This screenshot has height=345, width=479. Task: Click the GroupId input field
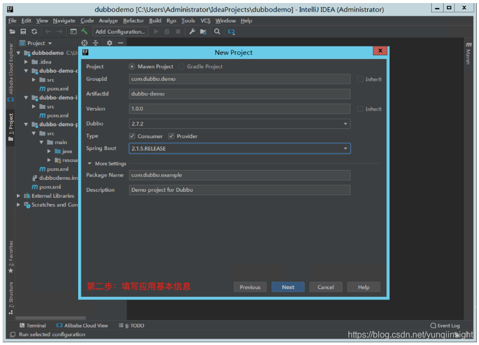pos(239,79)
